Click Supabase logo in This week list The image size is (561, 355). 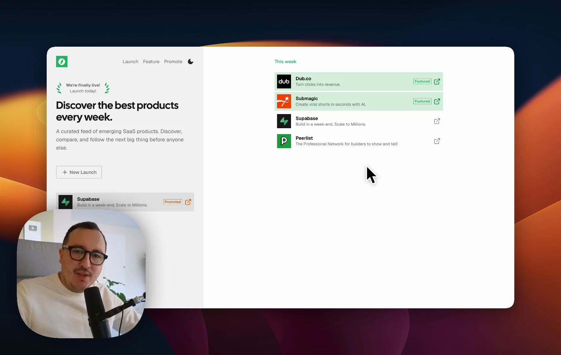(284, 121)
